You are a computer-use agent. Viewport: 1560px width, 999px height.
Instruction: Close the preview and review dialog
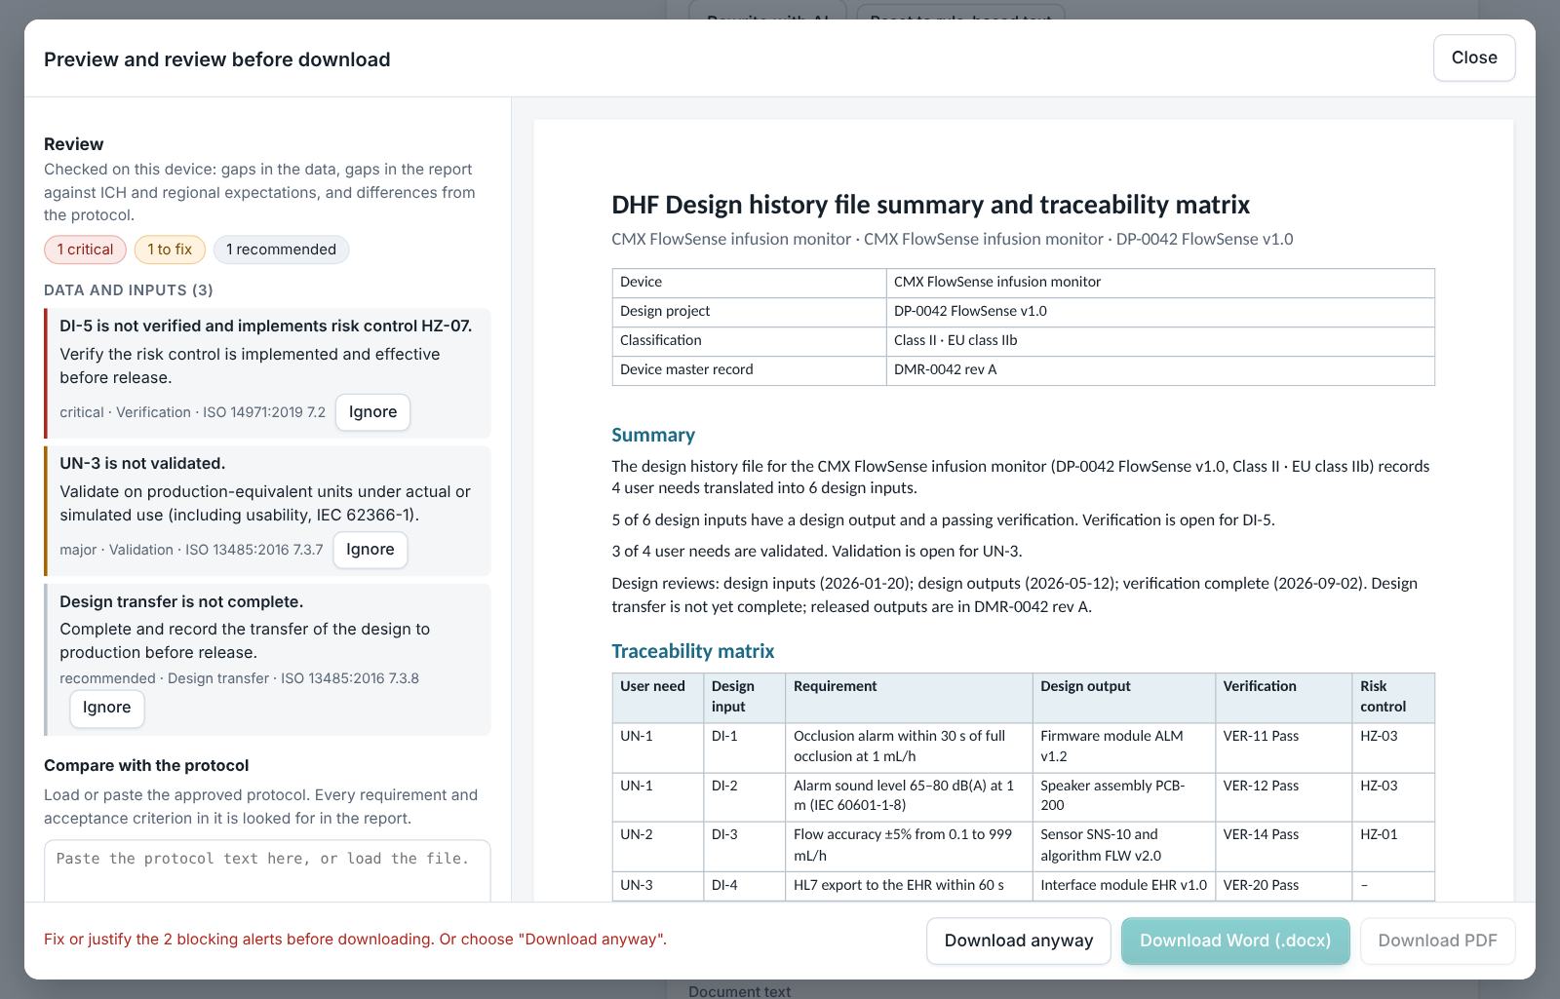click(x=1474, y=58)
